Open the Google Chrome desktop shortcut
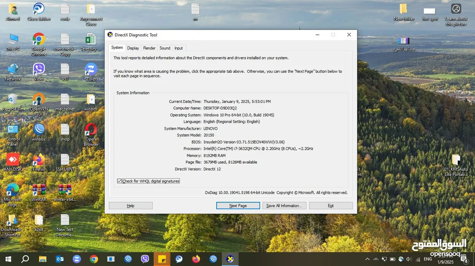 tap(39, 44)
